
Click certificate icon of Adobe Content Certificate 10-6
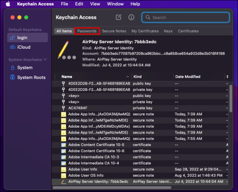pyautogui.click(x=63, y=151)
